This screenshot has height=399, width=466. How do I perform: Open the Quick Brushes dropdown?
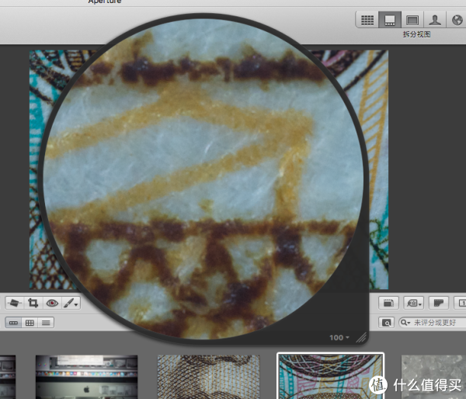click(x=71, y=303)
